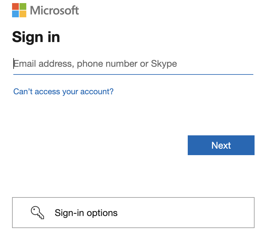Focus the email address input field
The height and width of the screenshot is (233, 266).
[x=133, y=64]
